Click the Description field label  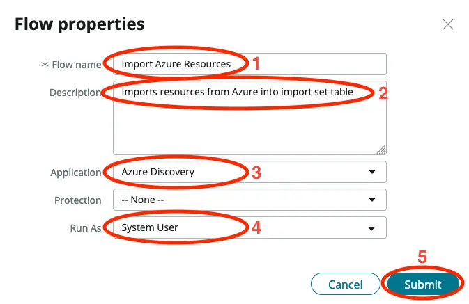[75, 93]
